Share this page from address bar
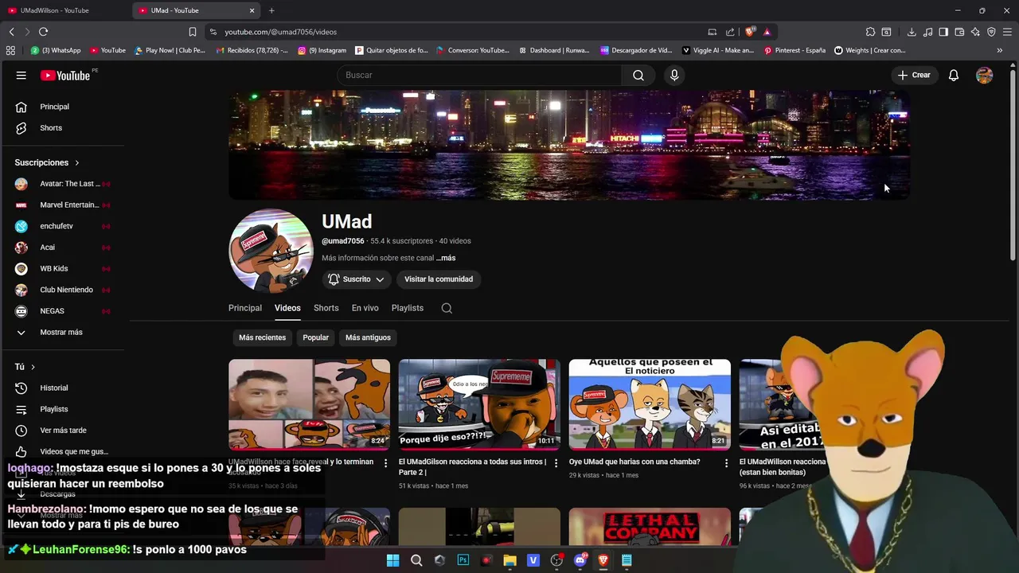The image size is (1019, 573). (x=730, y=32)
